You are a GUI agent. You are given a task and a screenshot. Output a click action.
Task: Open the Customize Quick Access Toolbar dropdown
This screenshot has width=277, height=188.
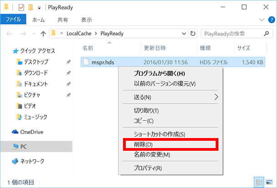[39, 8]
